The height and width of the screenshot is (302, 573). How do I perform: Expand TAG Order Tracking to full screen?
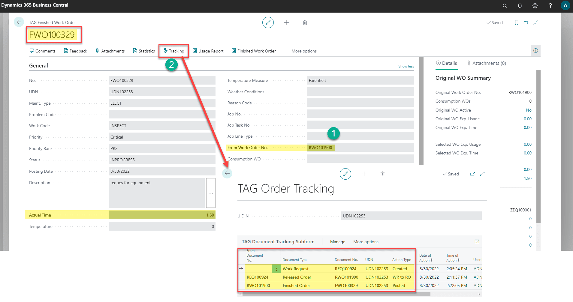click(x=482, y=174)
